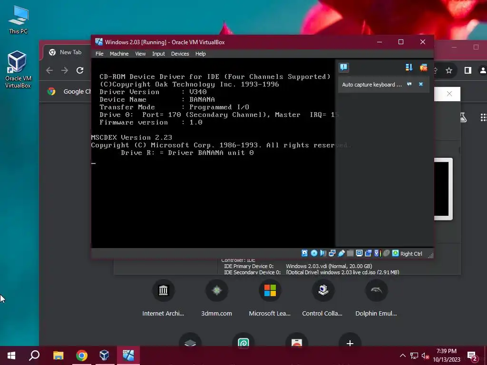Open the taskbar clock and date
Viewport: 487px width, 365px height.
pyautogui.click(x=447, y=355)
